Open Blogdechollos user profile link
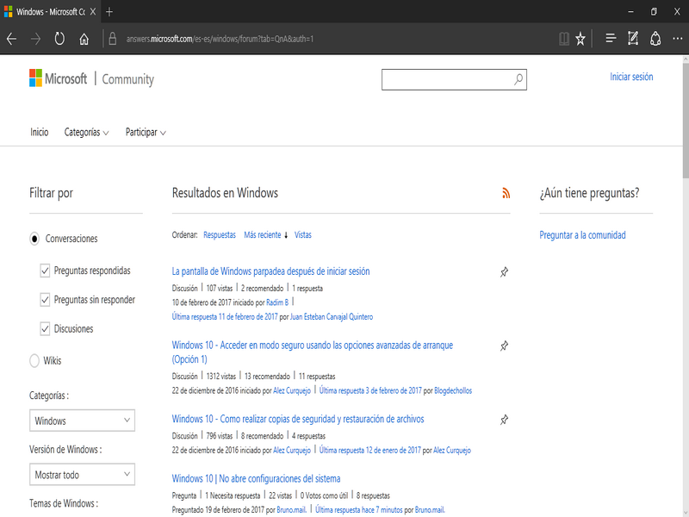 tap(453, 390)
